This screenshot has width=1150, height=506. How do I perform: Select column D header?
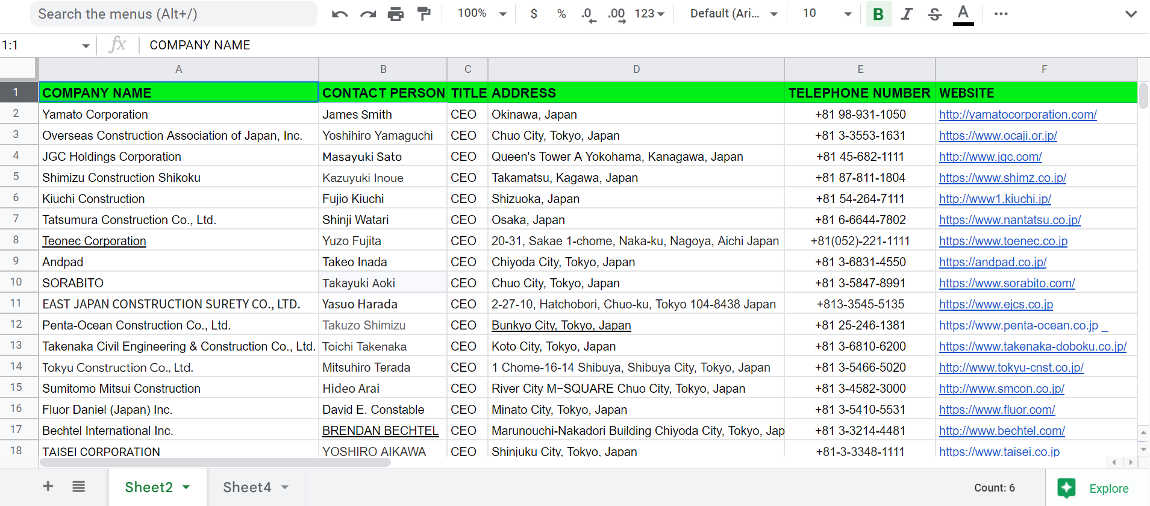(x=636, y=69)
